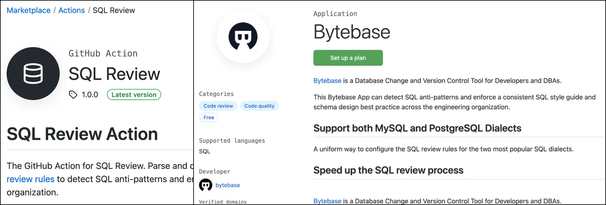Open the review rules link
The width and height of the screenshot is (606, 205).
click(x=31, y=179)
